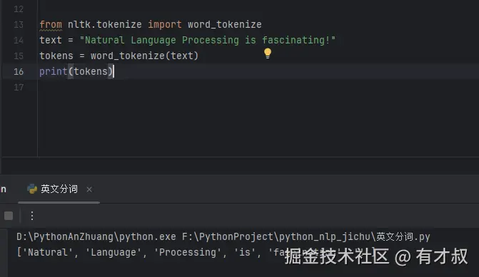The image size is (479, 277).
Task: Click the F:\PythonProject\python_nlp_jichu\英文分词.py path
Action: pyautogui.click(x=306, y=237)
